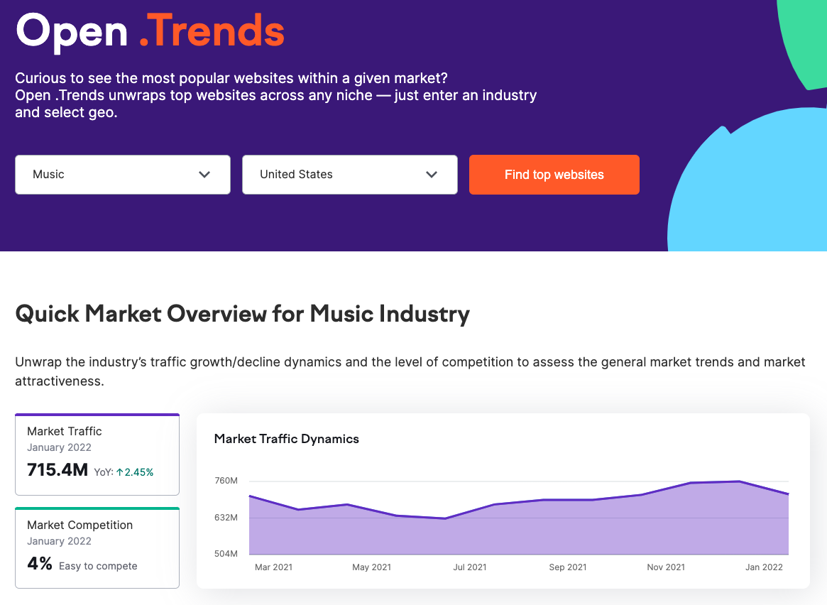The height and width of the screenshot is (605, 827).
Task: Click the 760M y-axis label
Action: point(226,481)
